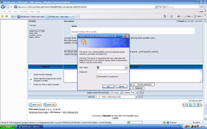
Task: Click the Go button beside Jump to
Action: click(141, 96)
